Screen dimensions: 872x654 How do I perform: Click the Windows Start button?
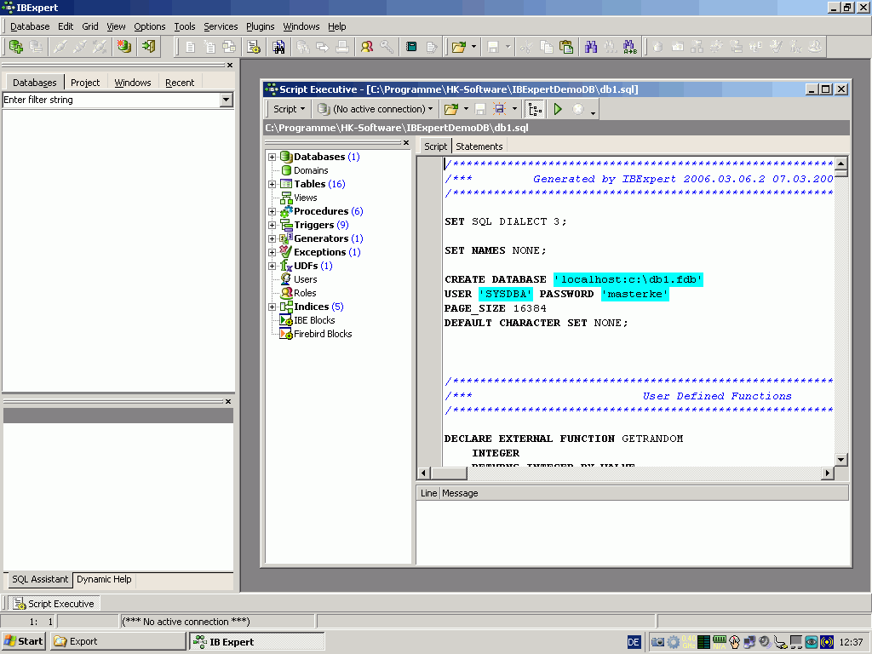[23, 641]
